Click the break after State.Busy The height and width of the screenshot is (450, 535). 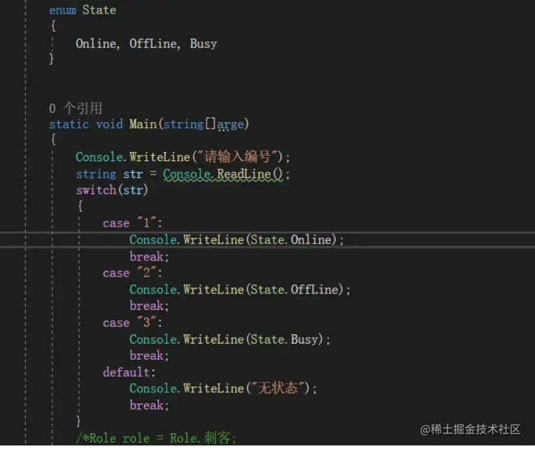click(149, 355)
